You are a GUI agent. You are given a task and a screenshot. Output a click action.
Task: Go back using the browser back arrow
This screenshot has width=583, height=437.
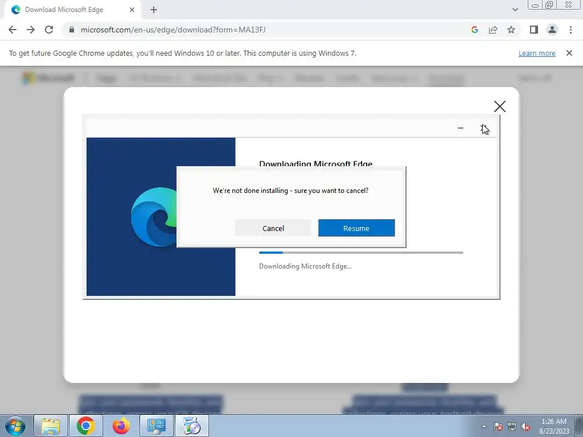point(13,30)
